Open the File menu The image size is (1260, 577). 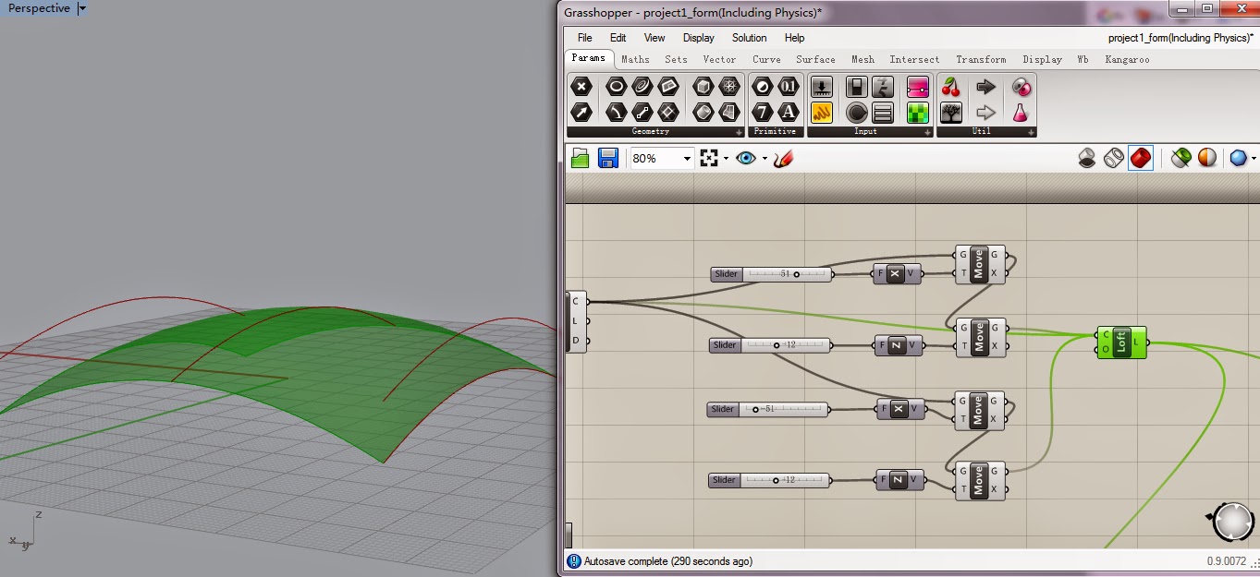point(585,38)
